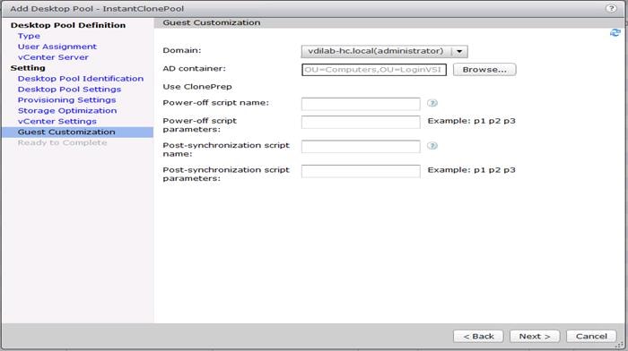
Task: Click the Next > button
Action: pyautogui.click(x=535, y=336)
